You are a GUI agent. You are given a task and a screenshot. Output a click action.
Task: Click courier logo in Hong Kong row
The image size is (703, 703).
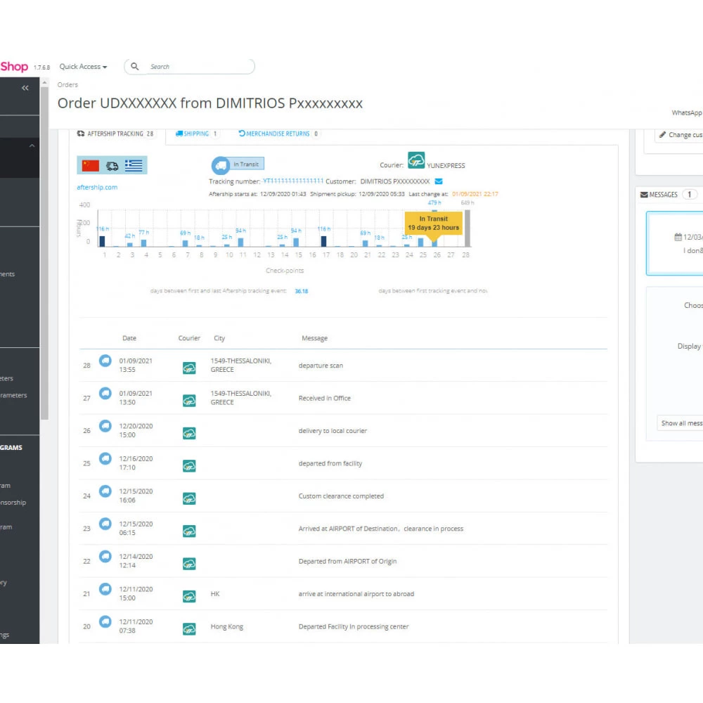click(x=189, y=629)
